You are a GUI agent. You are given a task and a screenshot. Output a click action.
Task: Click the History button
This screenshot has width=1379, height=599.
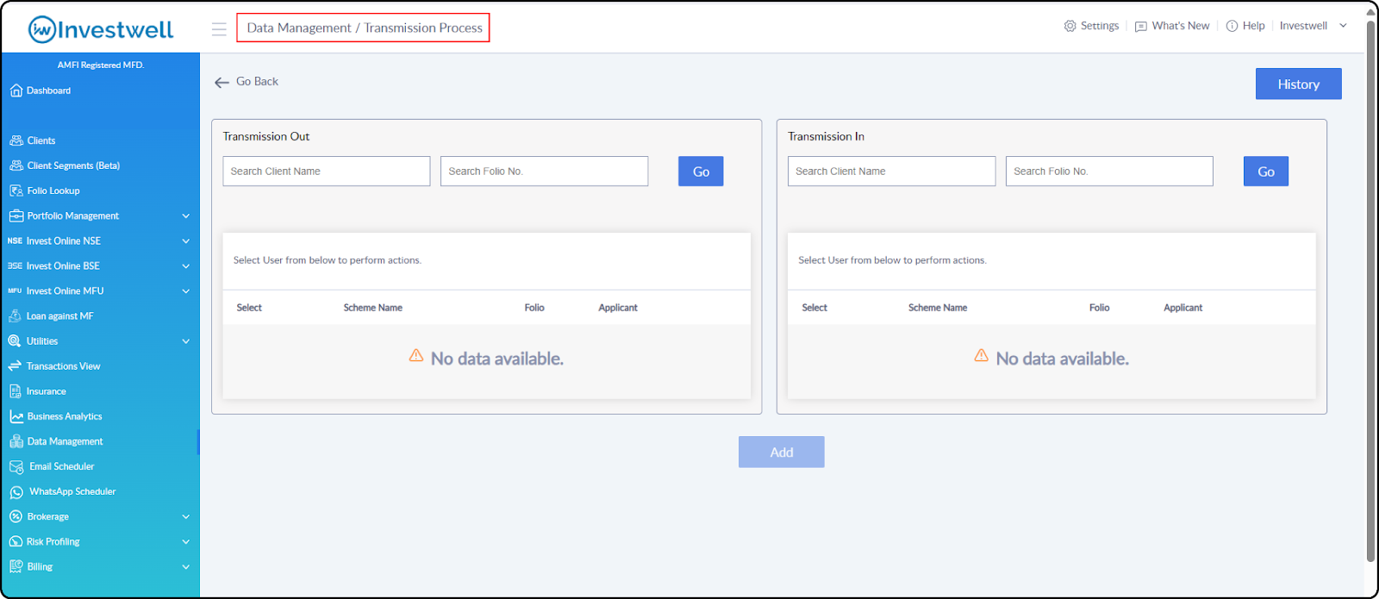[1298, 84]
